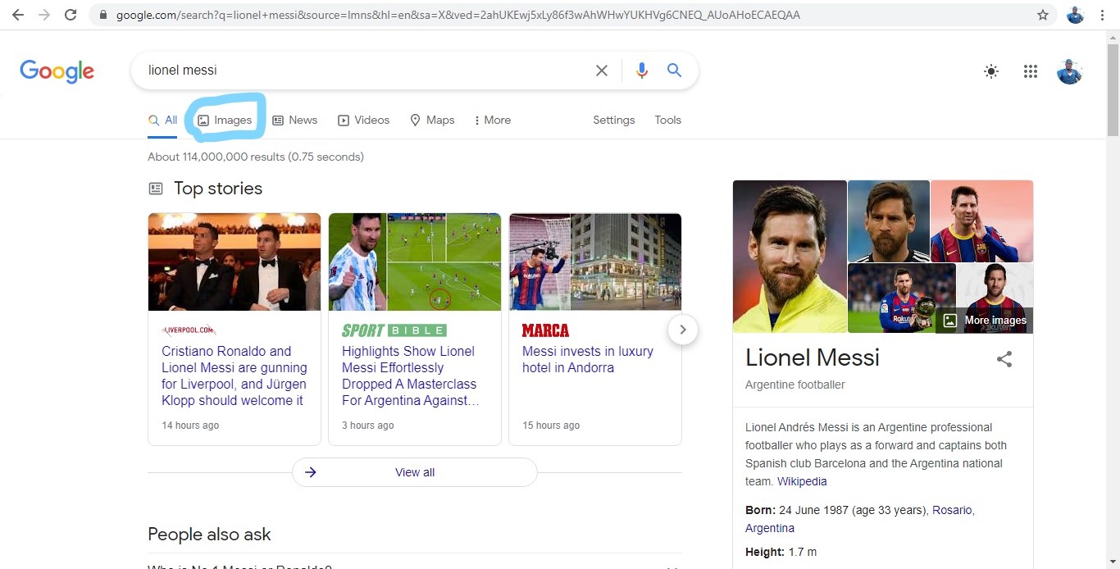Image resolution: width=1120 pixels, height=569 pixels.
Task: Click the '14 hours ago' timestamp
Action: [x=190, y=426]
